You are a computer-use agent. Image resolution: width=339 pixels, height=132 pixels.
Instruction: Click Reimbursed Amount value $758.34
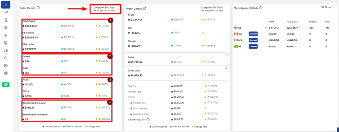click(29, 108)
